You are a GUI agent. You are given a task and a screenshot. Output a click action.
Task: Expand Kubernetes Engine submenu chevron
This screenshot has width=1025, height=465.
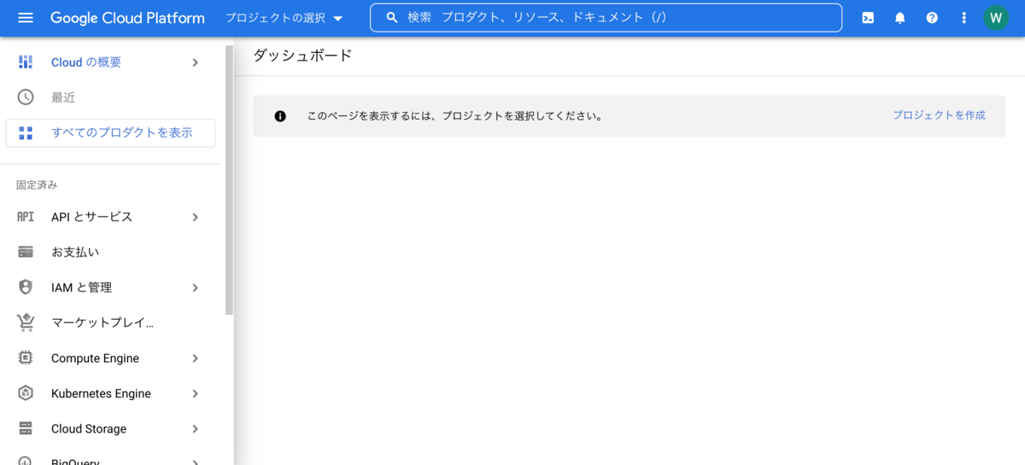pos(195,394)
